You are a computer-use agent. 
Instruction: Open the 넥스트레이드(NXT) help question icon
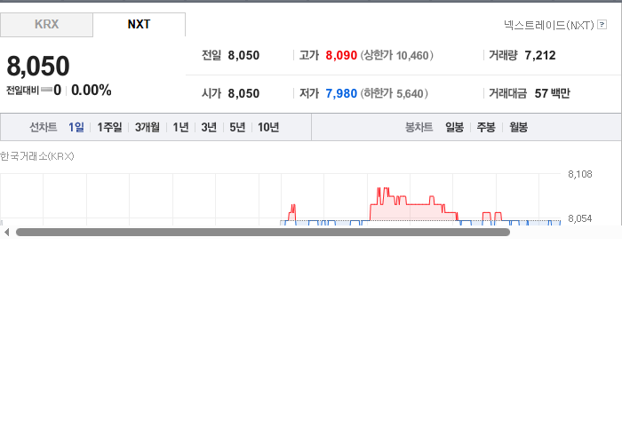(x=602, y=25)
